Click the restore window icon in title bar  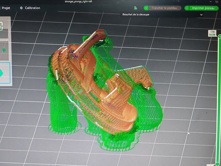[x=217, y=2]
